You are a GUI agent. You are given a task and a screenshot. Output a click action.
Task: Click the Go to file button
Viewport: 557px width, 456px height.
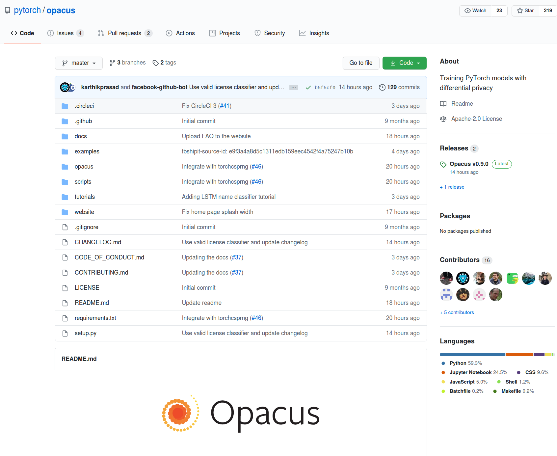tap(361, 63)
